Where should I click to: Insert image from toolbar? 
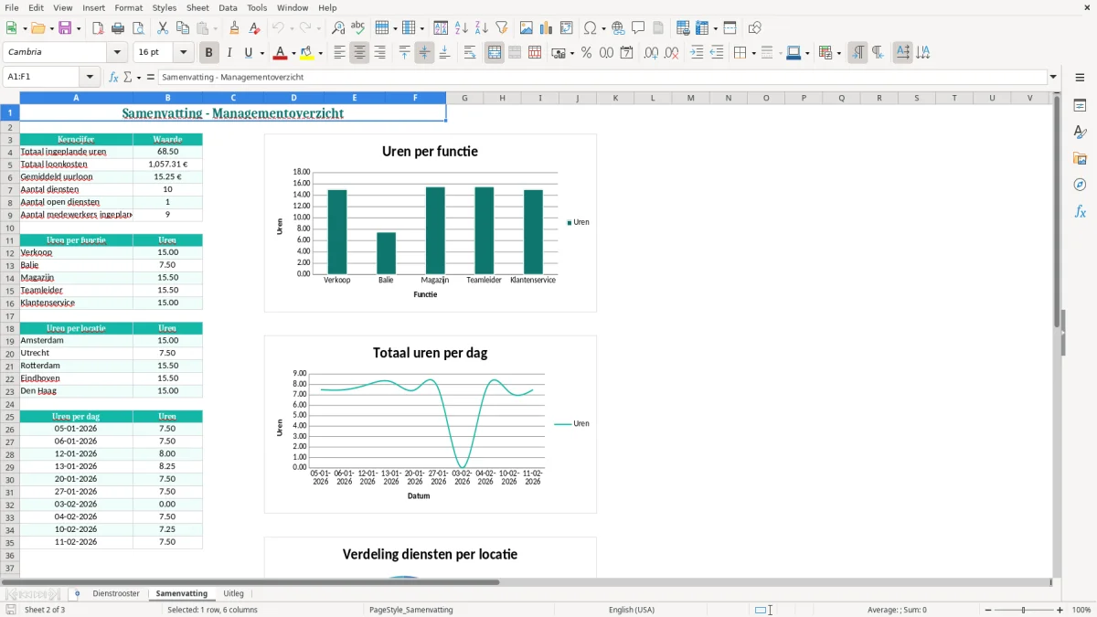[527, 28]
